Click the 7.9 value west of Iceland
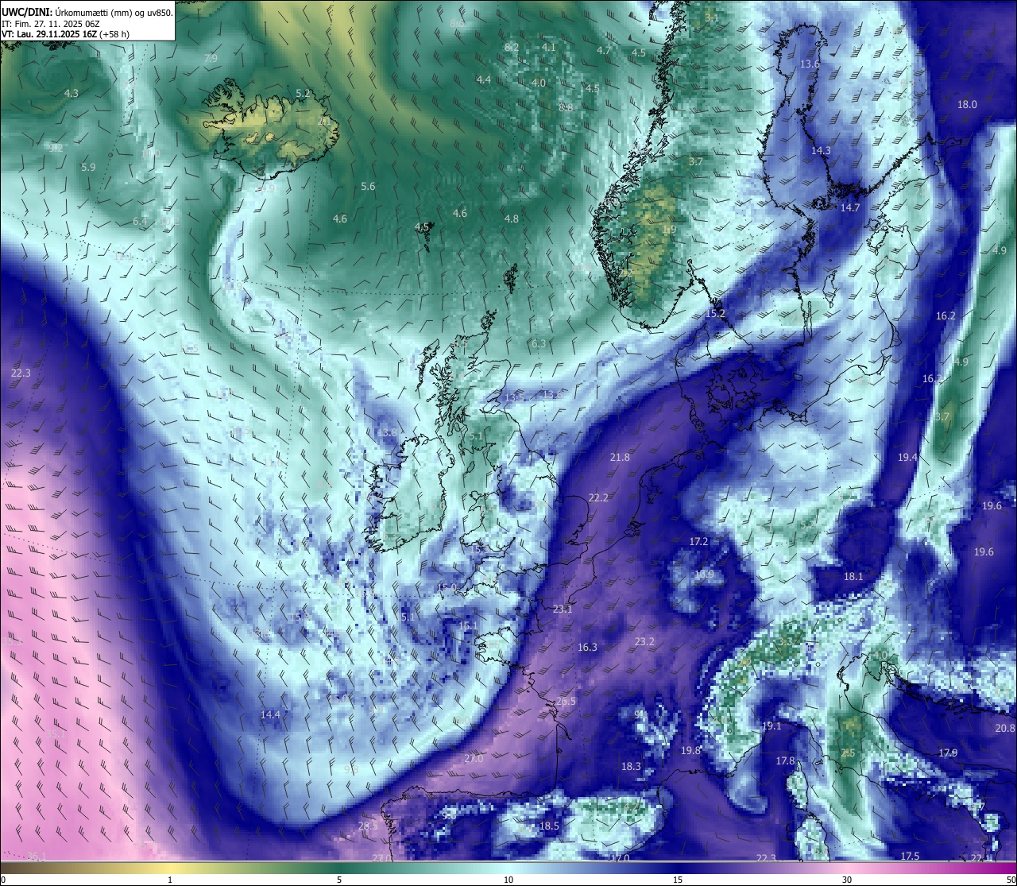 (x=211, y=59)
